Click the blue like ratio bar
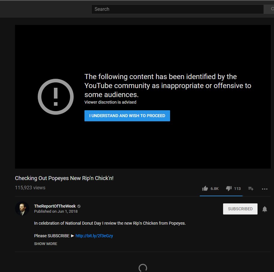274x272 pixels. click(221, 196)
